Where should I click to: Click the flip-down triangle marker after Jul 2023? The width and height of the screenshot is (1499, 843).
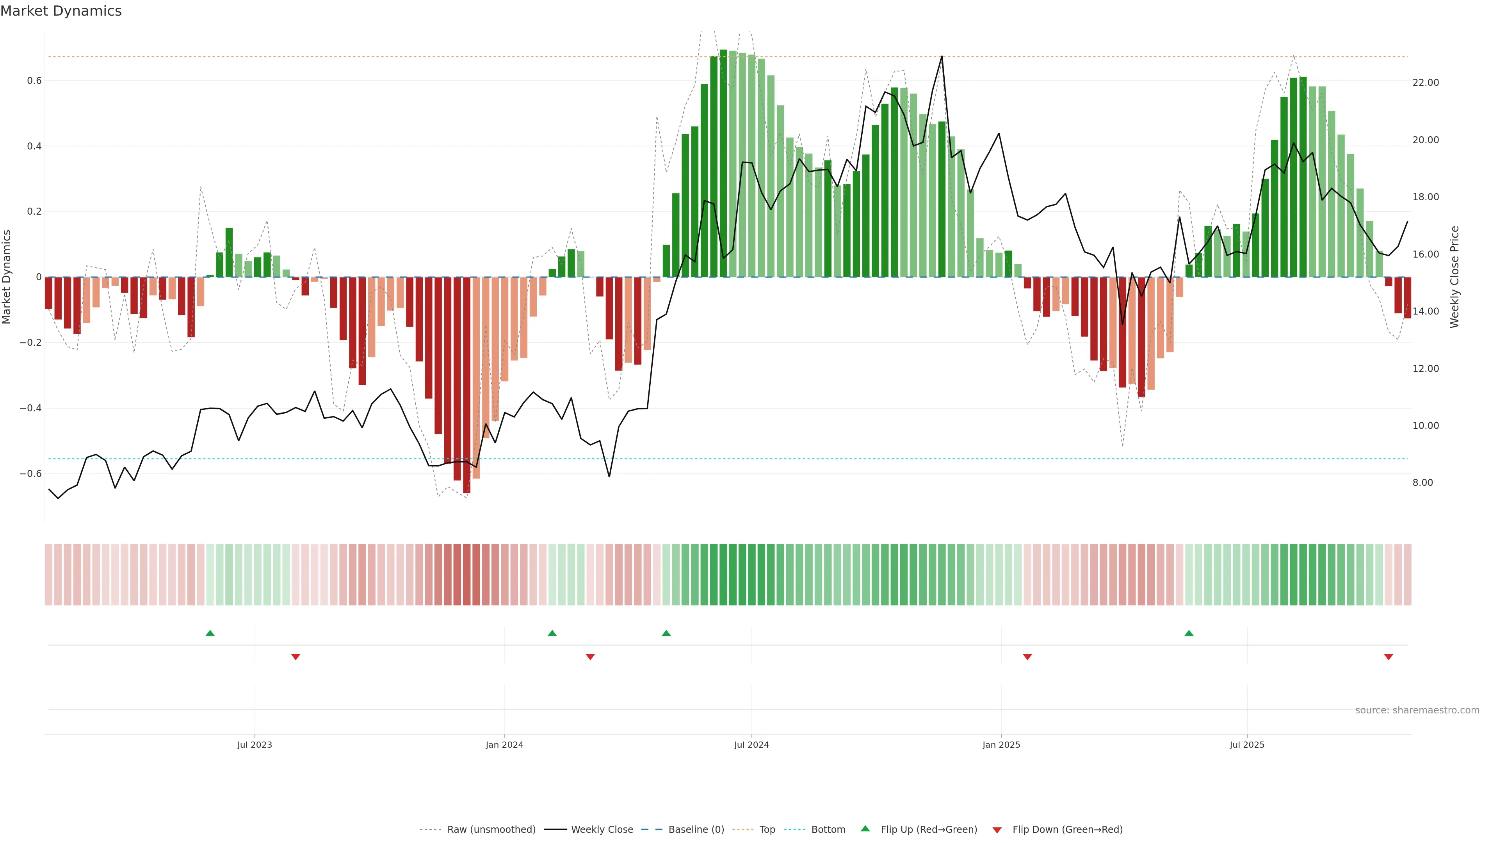(296, 657)
